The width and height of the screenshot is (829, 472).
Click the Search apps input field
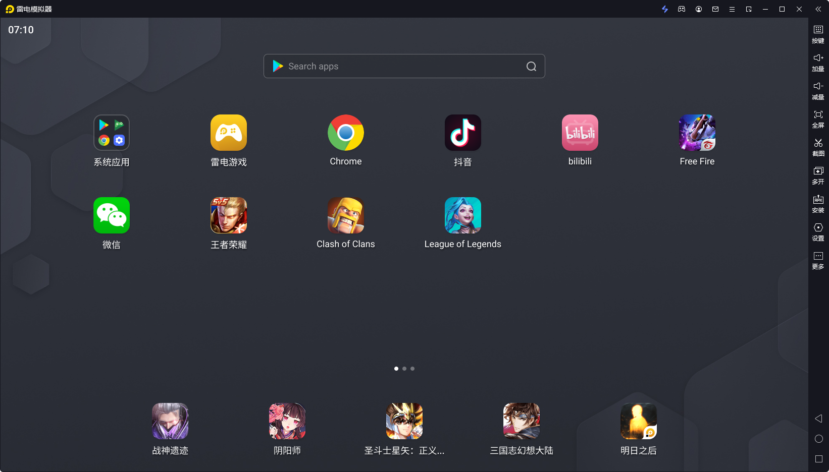coord(404,66)
